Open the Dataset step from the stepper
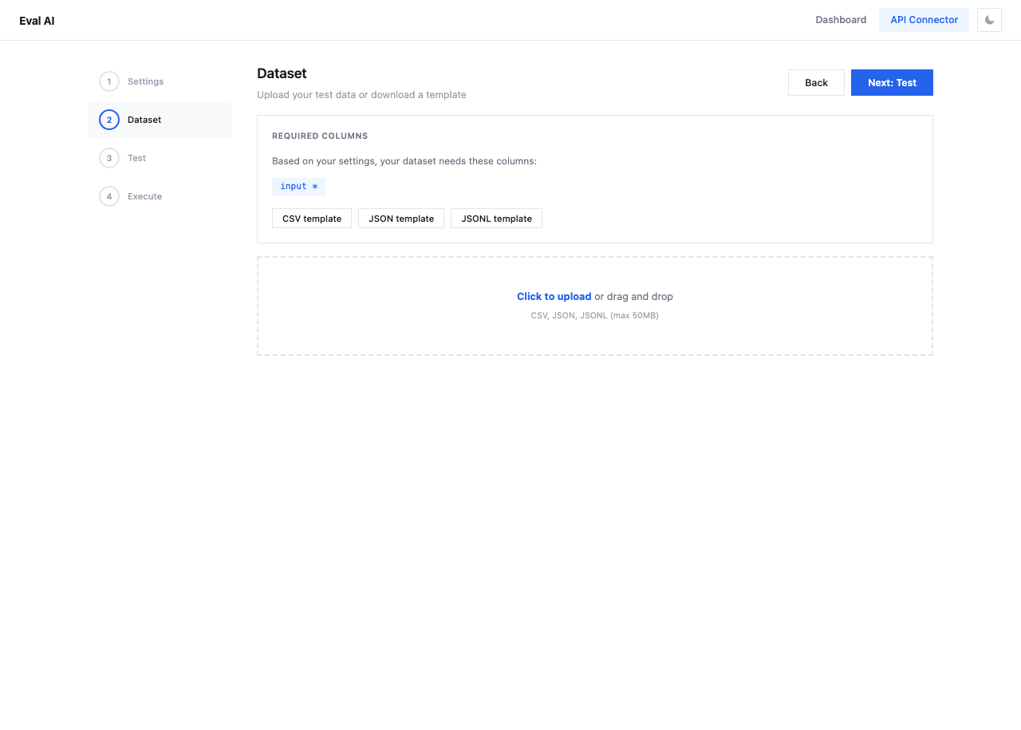 (x=144, y=120)
